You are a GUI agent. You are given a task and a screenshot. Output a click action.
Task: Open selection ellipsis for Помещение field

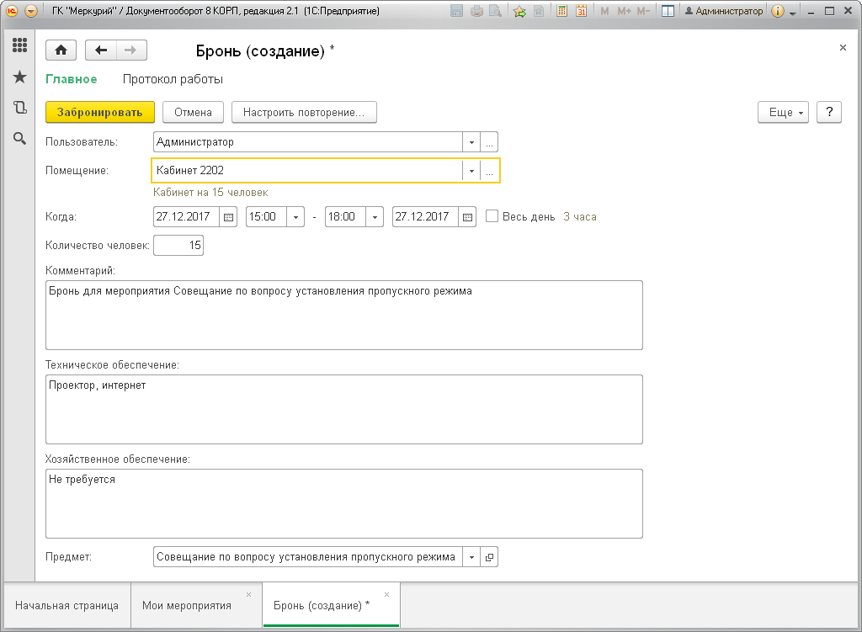[x=489, y=171]
